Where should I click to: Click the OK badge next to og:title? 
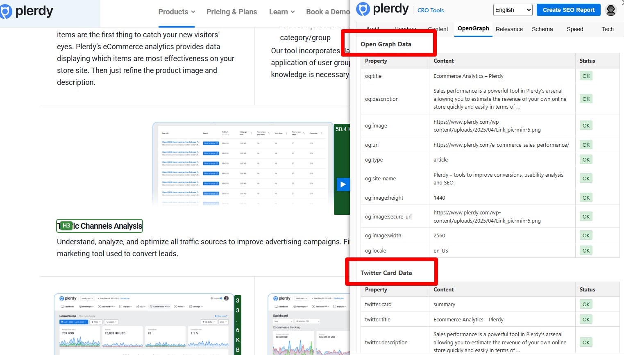point(585,75)
